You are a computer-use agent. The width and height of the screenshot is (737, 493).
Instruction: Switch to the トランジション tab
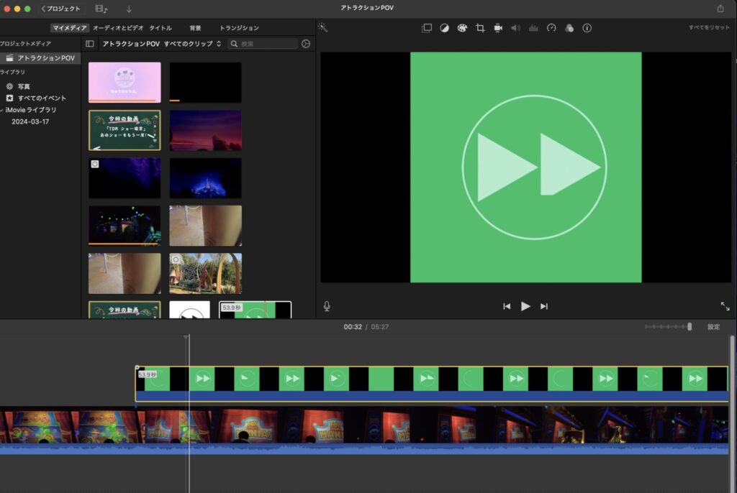pos(239,28)
